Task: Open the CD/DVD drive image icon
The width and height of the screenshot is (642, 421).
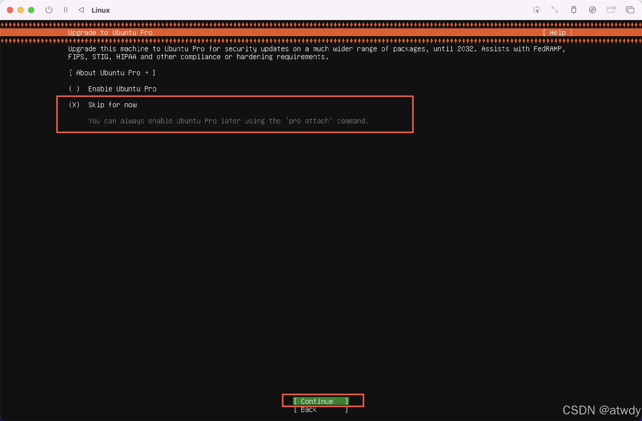Action: pyautogui.click(x=592, y=10)
